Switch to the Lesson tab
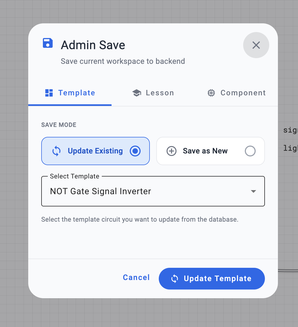 point(160,93)
